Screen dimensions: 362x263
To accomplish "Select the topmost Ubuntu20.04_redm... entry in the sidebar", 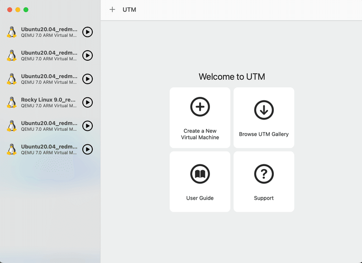I will (50, 32).
